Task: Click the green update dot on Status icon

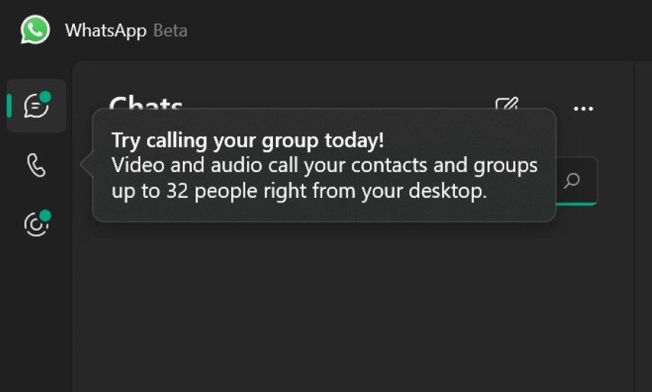Action: (45, 215)
